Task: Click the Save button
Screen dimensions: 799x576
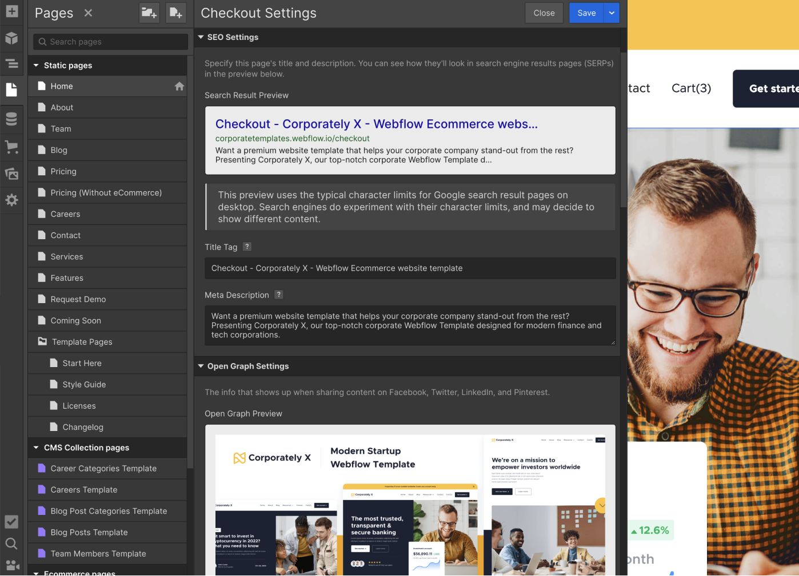Action: pyautogui.click(x=586, y=13)
